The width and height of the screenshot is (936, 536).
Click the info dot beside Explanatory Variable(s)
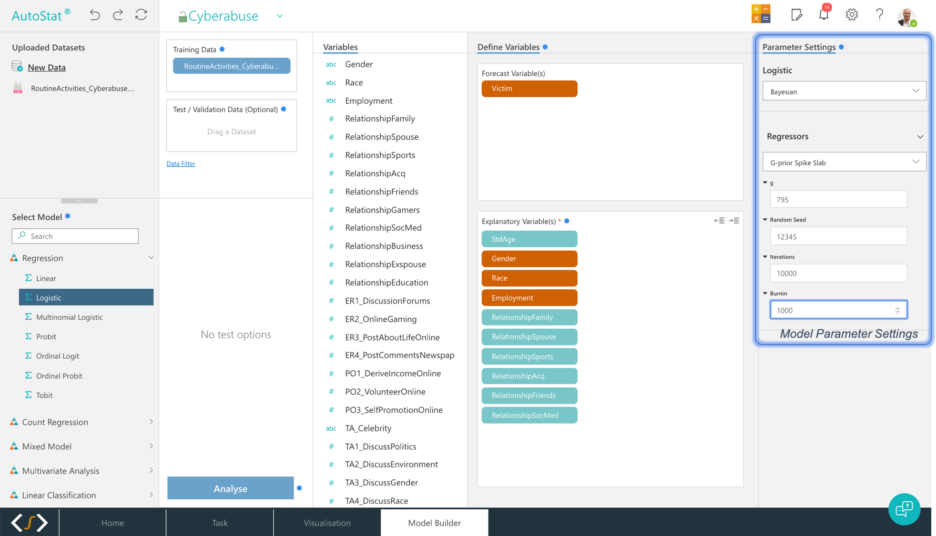567,221
